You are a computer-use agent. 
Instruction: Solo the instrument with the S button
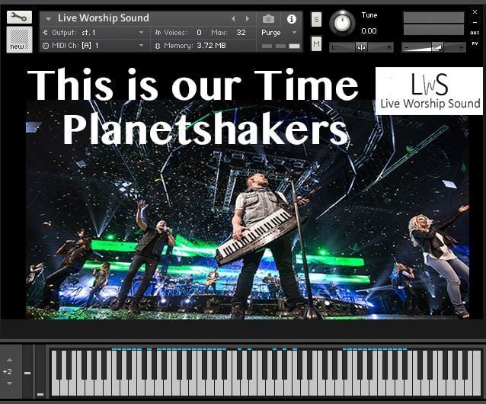click(x=316, y=19)
